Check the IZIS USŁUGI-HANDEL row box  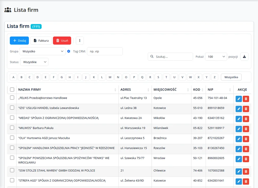coord(12,108)
